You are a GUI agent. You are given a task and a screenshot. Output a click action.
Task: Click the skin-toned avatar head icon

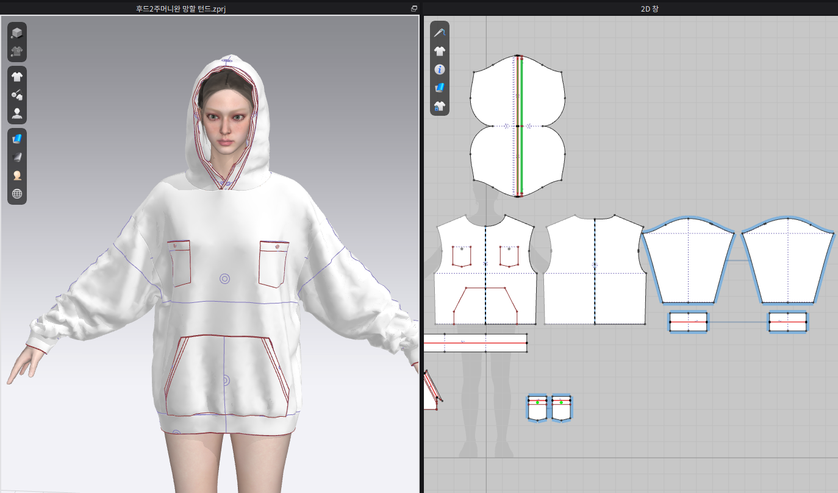(x=17, y=176)
